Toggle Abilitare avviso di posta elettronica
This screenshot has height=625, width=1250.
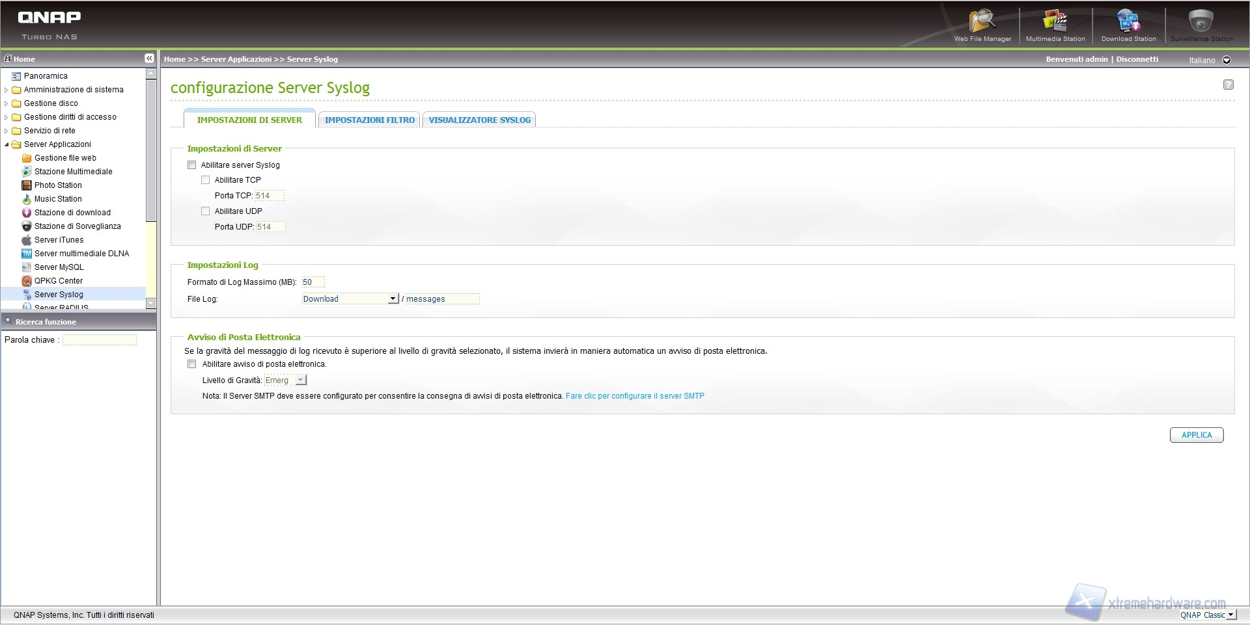pyautogui.click(x=192, y=364)
